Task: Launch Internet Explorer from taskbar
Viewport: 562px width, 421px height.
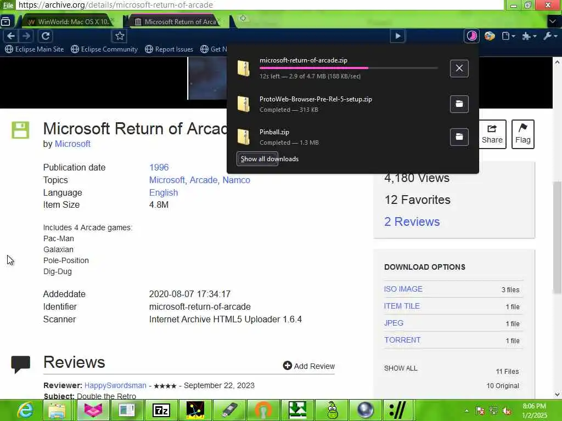Action: coord(24,410)
